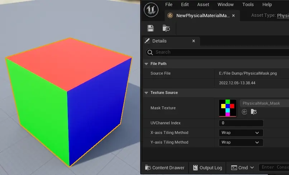Click the Unreal Engine logo icon
The height and width of the screenshot is (175, 289).
[x=151, y=10]
